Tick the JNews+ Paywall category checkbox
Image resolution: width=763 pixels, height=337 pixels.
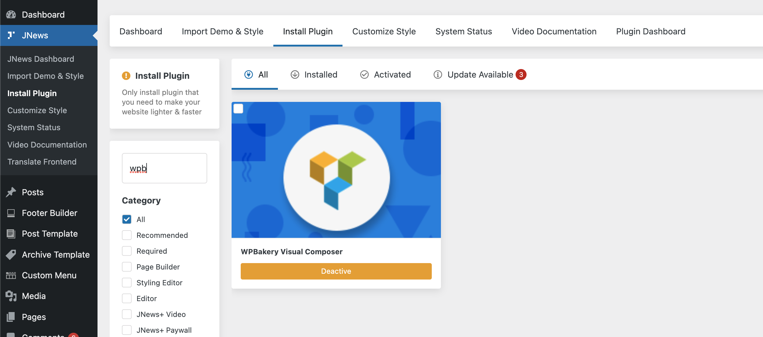pos(127,330)
